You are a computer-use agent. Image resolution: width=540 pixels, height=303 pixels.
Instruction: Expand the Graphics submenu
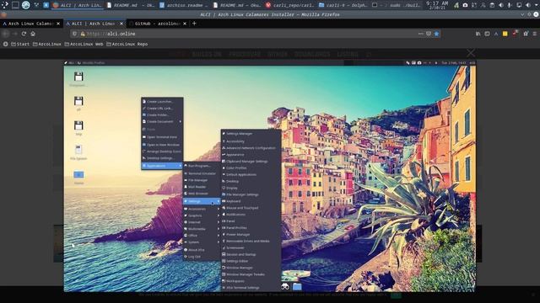tap(202, 215)
